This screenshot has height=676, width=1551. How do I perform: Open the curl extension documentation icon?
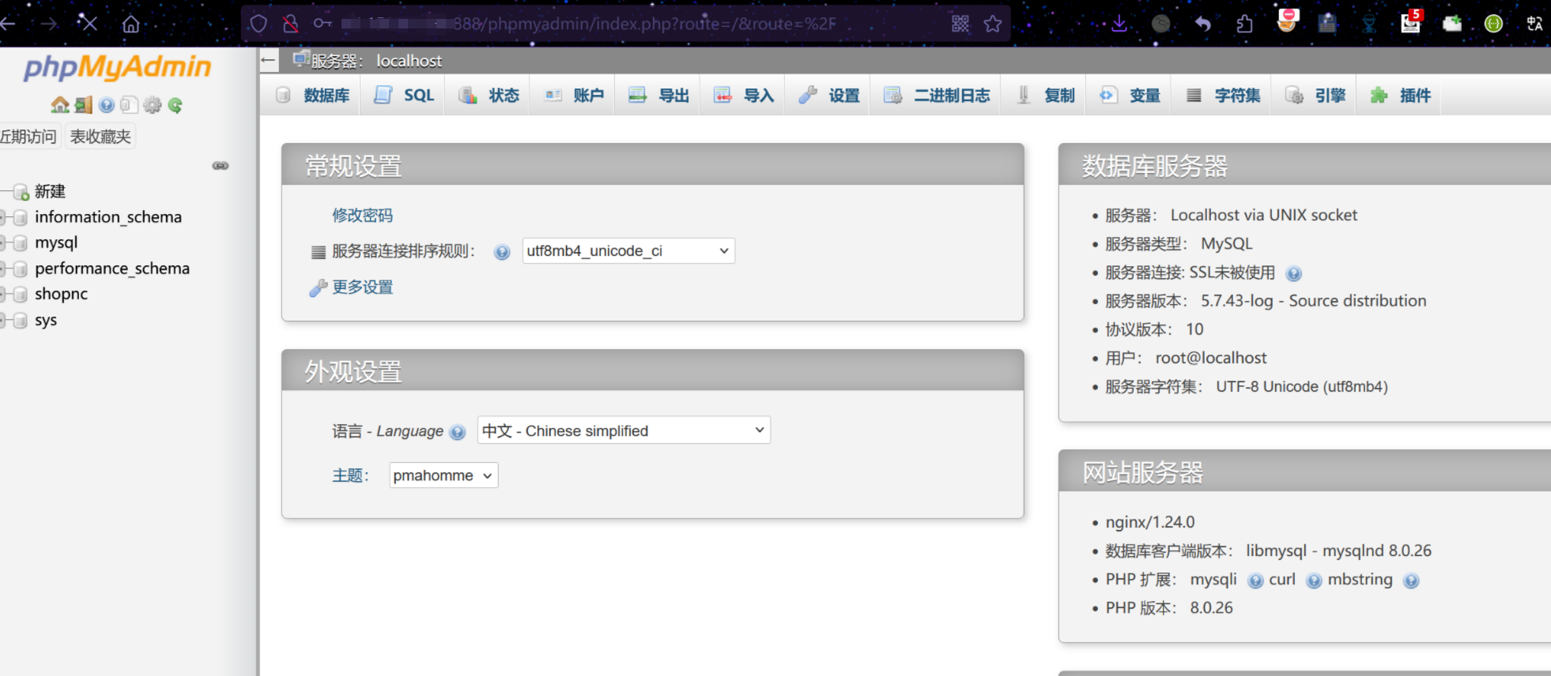1314,581
